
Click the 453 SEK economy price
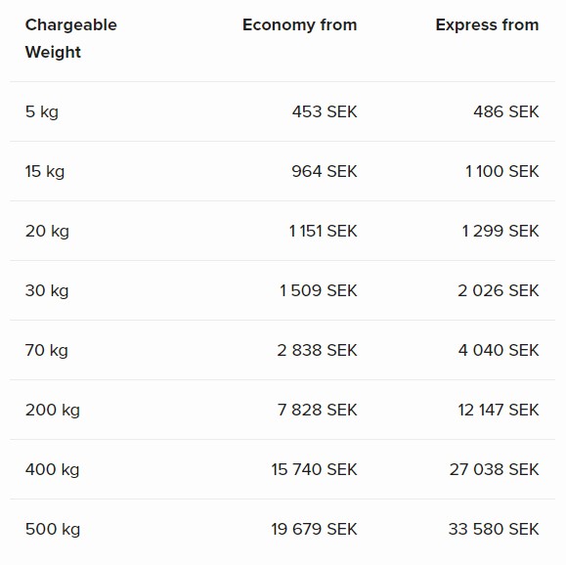coord(325,111)
